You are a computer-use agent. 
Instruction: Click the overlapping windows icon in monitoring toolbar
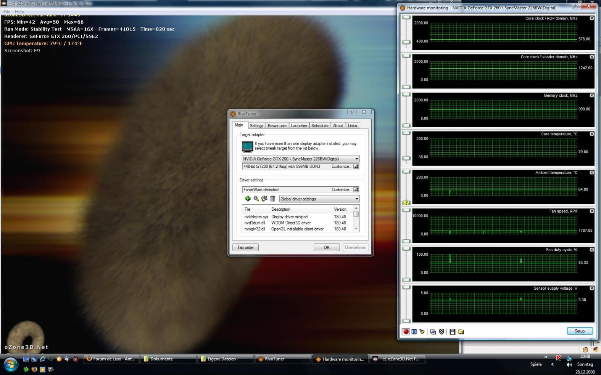tap(433, 332)
